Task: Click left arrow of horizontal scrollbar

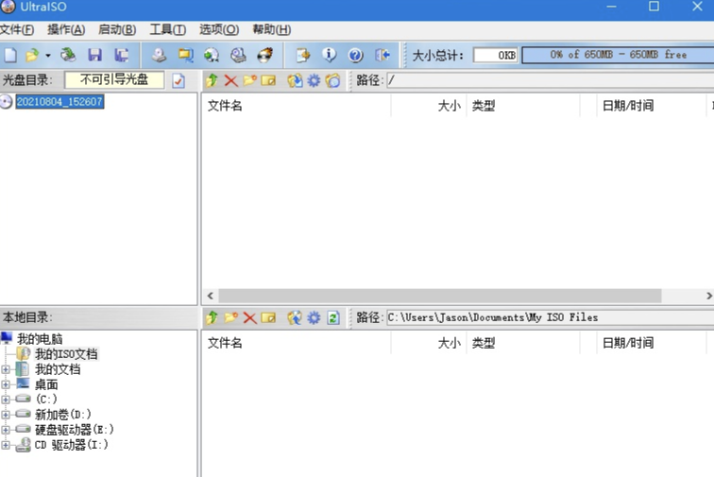Action: pyautogui.click(x=210, y=296)
